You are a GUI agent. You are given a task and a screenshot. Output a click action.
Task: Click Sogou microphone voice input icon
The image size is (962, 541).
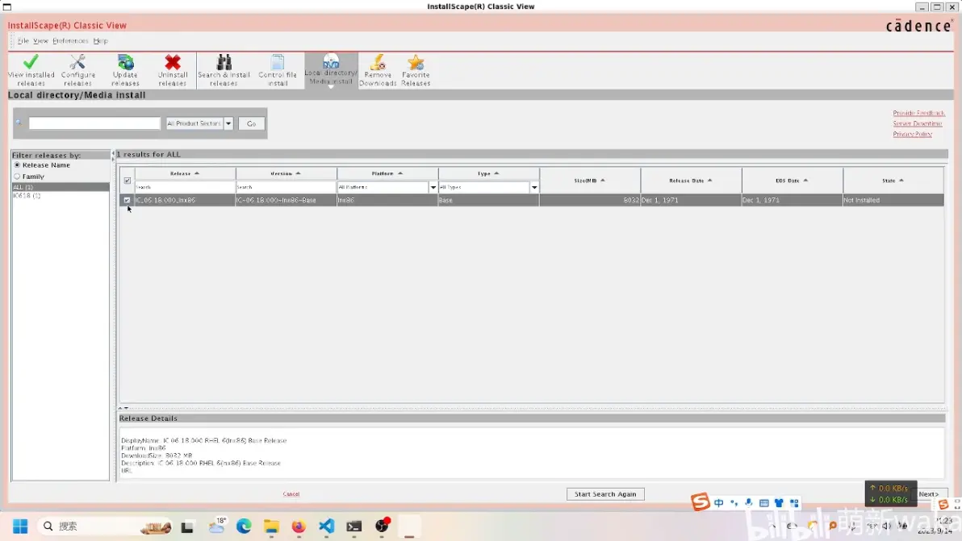(x=748, y=503)
